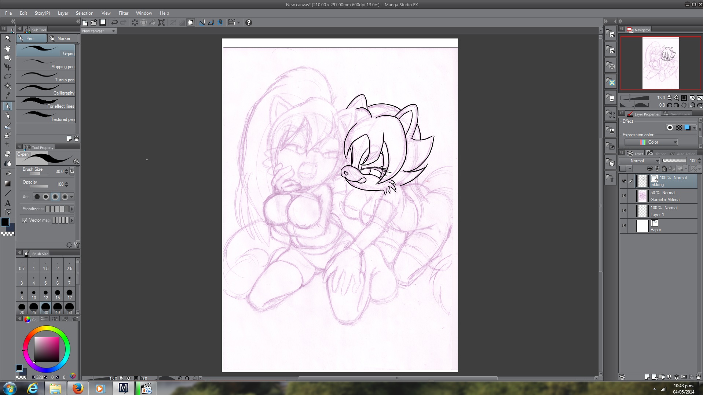Expand the Vector magnet settings arrow

(72, 220)
